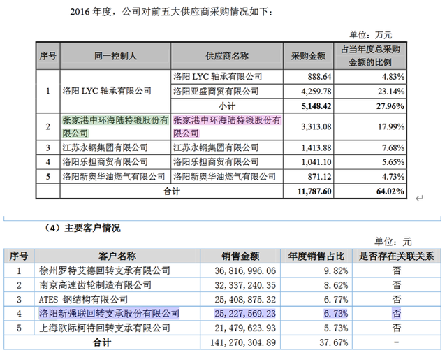This screenshot has height=355, width=447.
Task: Click the highlighted ratio '6.73%'
Action: pos(336,314)
